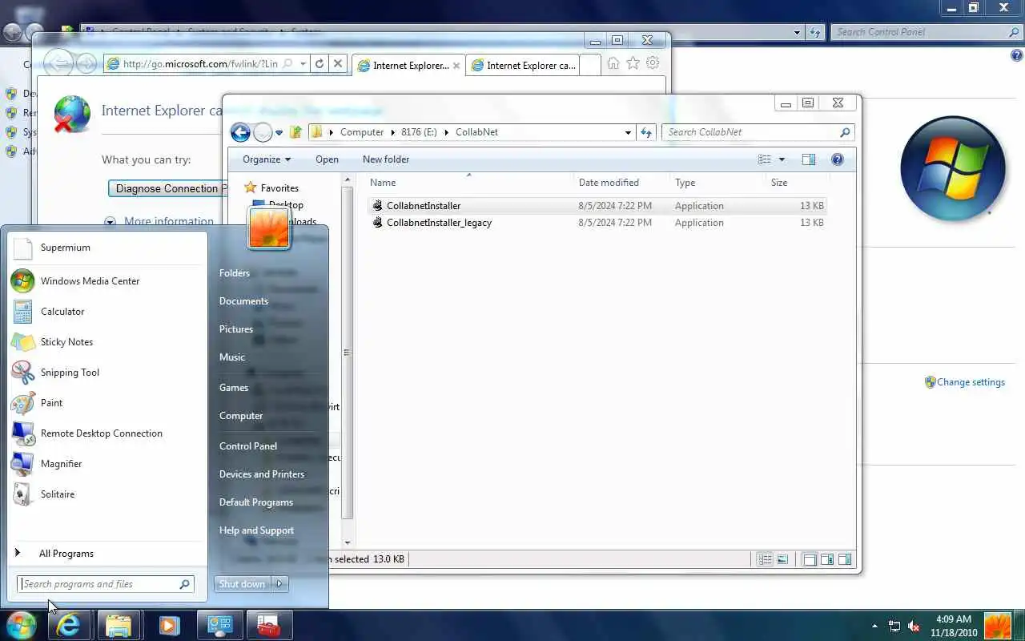Launch Calculator from the Start menu

[107, 312]
